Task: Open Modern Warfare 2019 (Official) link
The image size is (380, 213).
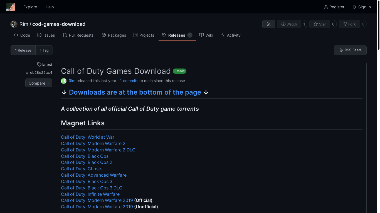Action: [97, 200]
